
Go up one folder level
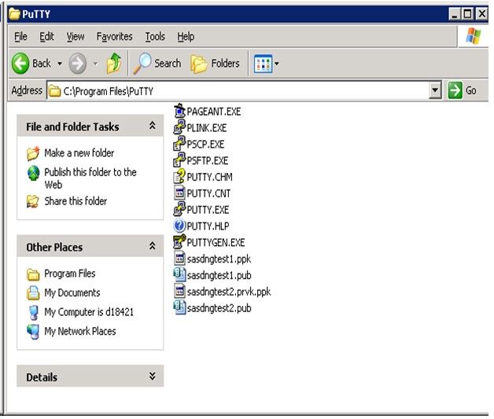[x=114, y=63]
